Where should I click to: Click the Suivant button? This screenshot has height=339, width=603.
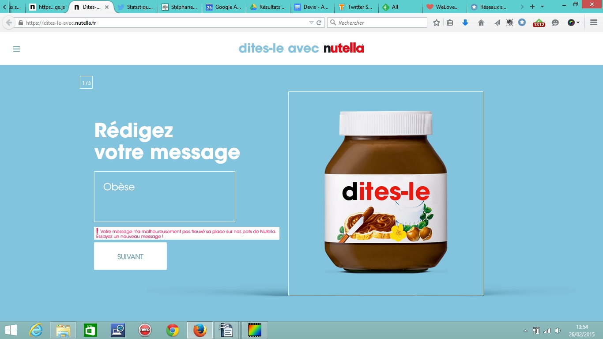130,256
